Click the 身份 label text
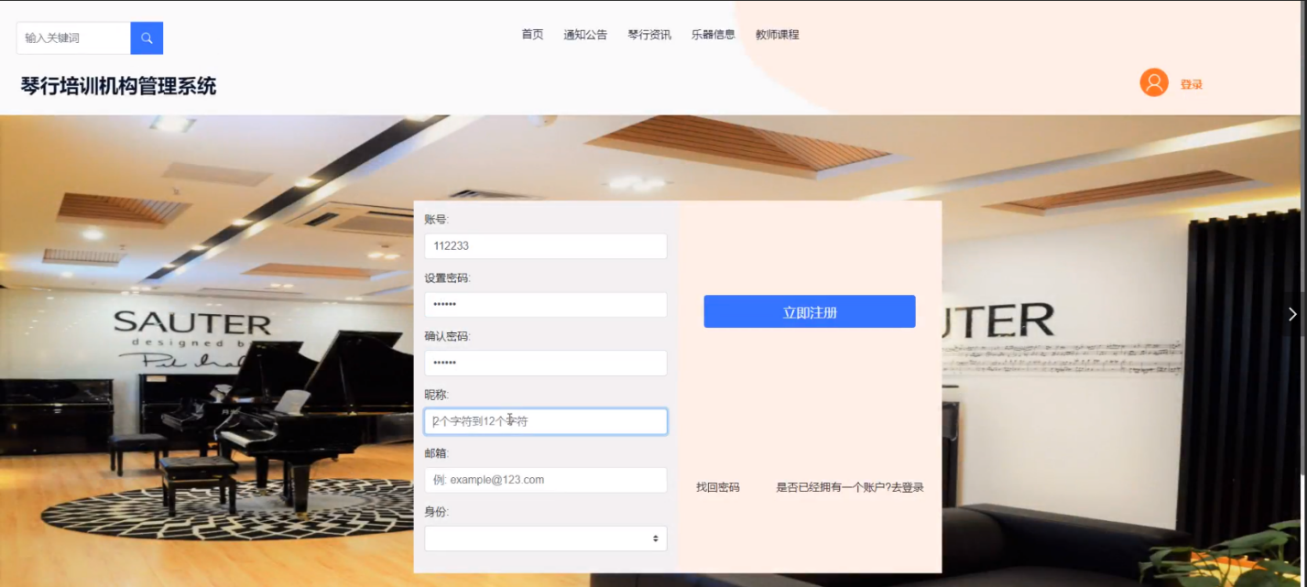The height and width of the screenshot is (587, 1307). coord(437,512)
